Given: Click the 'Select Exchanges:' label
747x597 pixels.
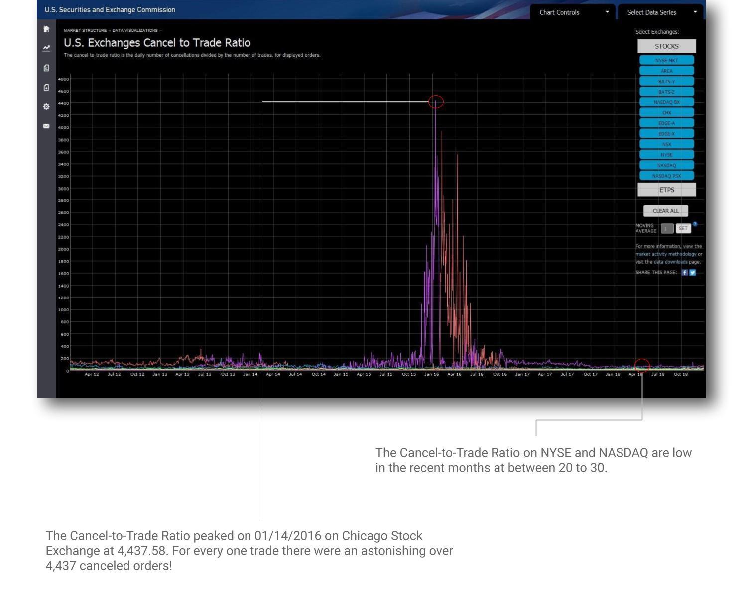Looking at the screenshot, I should pos(657,32).
